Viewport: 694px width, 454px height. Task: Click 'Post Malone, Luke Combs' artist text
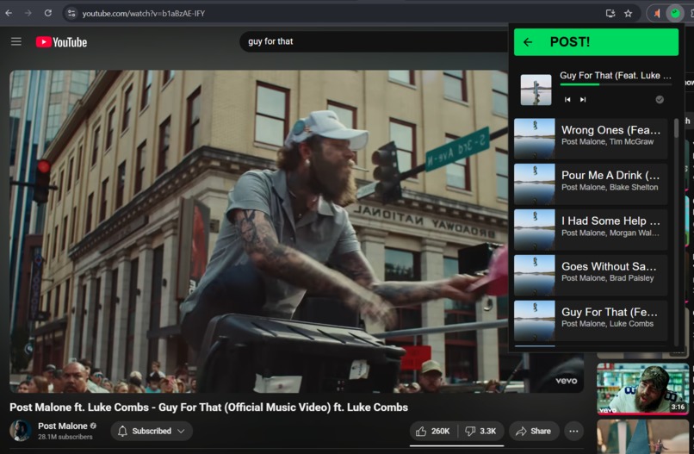607,324
